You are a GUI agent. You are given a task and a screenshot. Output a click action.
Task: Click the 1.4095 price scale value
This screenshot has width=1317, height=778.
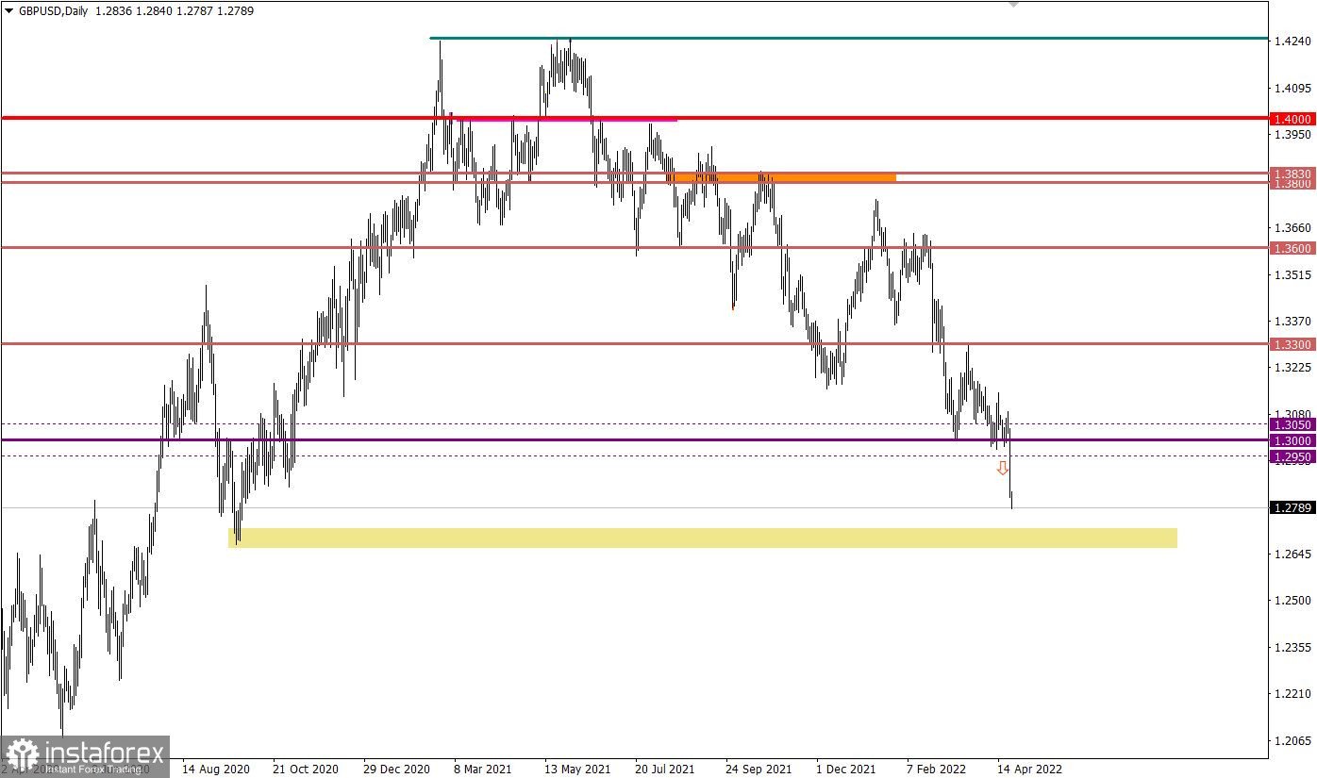pyautogui.click(x=1292, y=89)
